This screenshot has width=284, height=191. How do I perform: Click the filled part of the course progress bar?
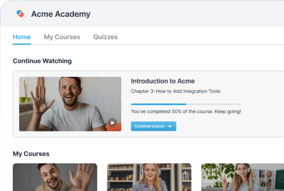pyautogui.click(x=158, y=104)
